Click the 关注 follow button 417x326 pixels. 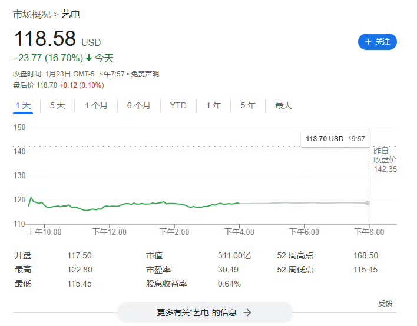[x=377, y=42]
